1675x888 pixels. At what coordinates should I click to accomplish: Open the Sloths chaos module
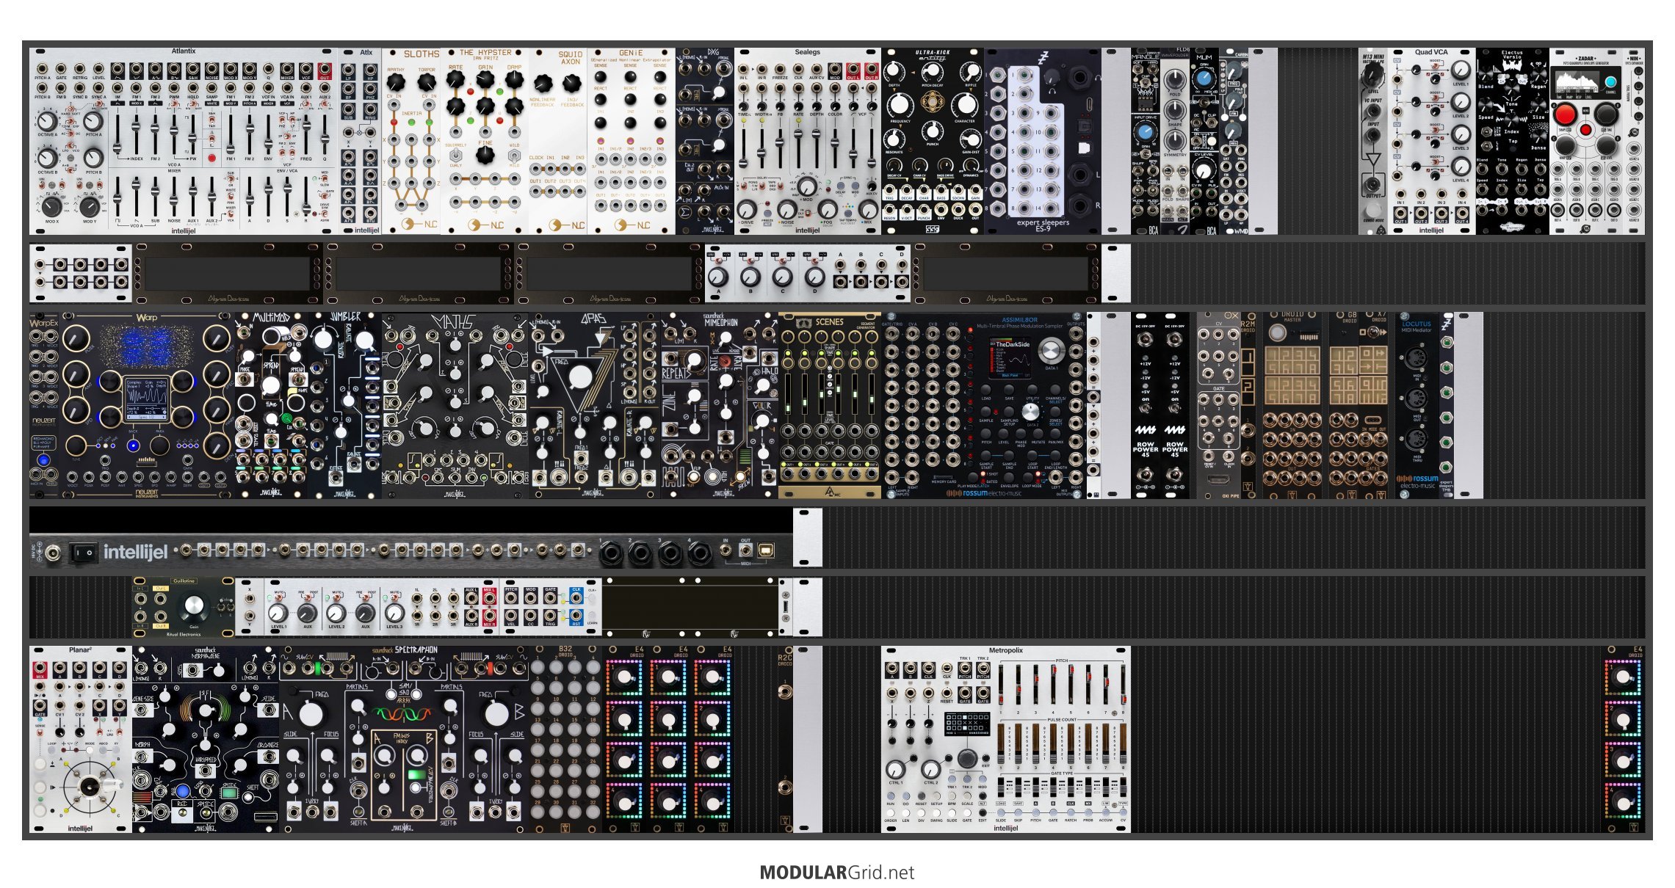click(411, 141)
